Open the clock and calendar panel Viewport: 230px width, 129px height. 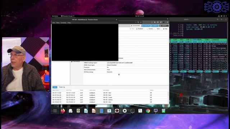click(x=139, y=16)
